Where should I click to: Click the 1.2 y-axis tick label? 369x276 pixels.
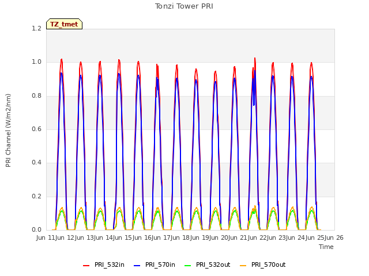(x=36, y=28)
